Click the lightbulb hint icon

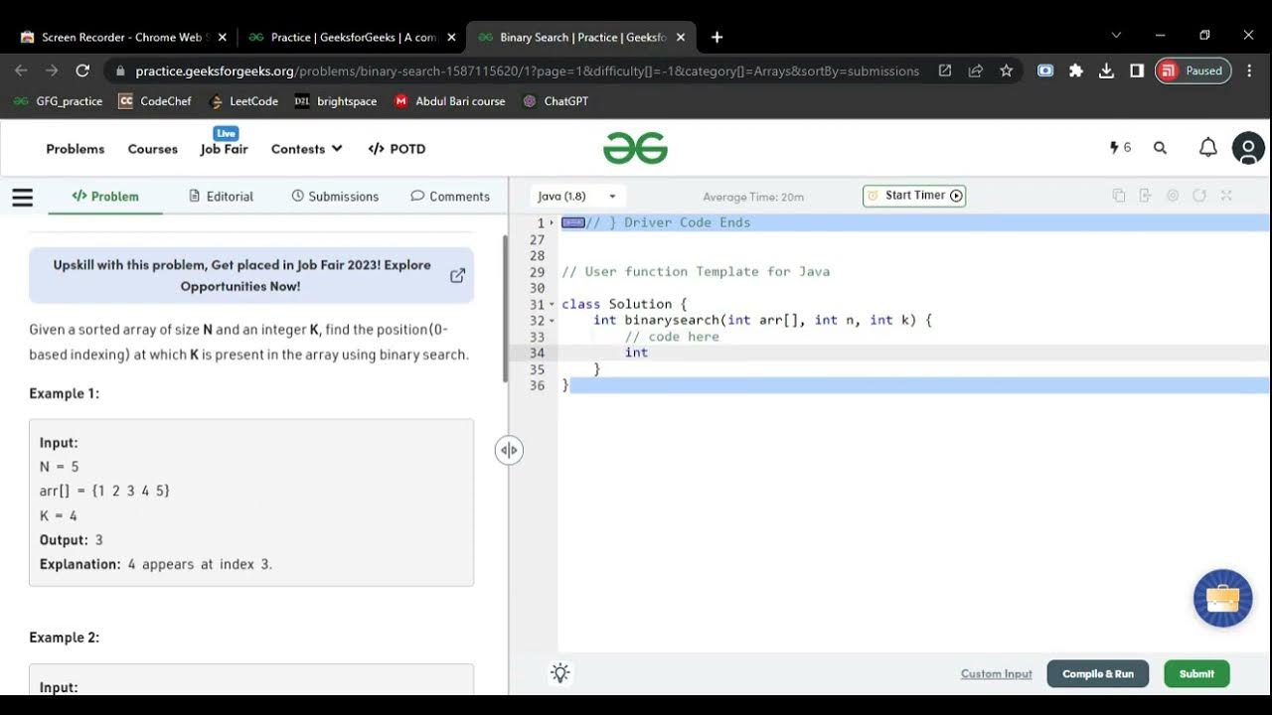[x=560, y=673]
